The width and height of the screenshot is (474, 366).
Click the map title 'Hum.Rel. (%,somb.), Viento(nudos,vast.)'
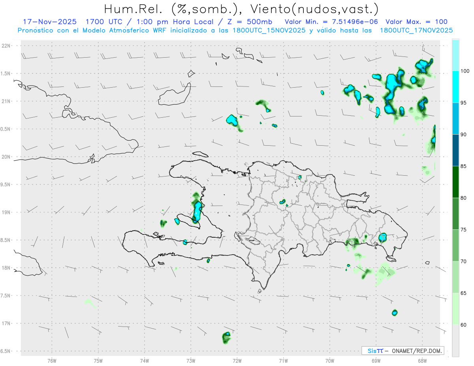[241, 9]
